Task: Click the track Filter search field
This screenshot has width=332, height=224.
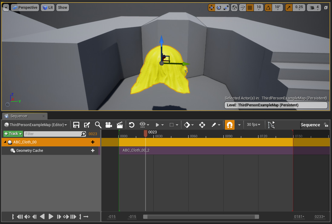Action: click(52, 134)
